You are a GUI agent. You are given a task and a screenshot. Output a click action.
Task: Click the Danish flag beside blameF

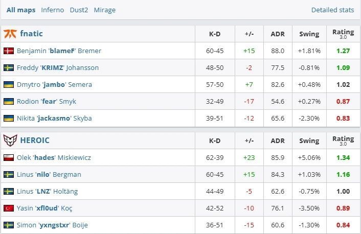coord(9,51)
